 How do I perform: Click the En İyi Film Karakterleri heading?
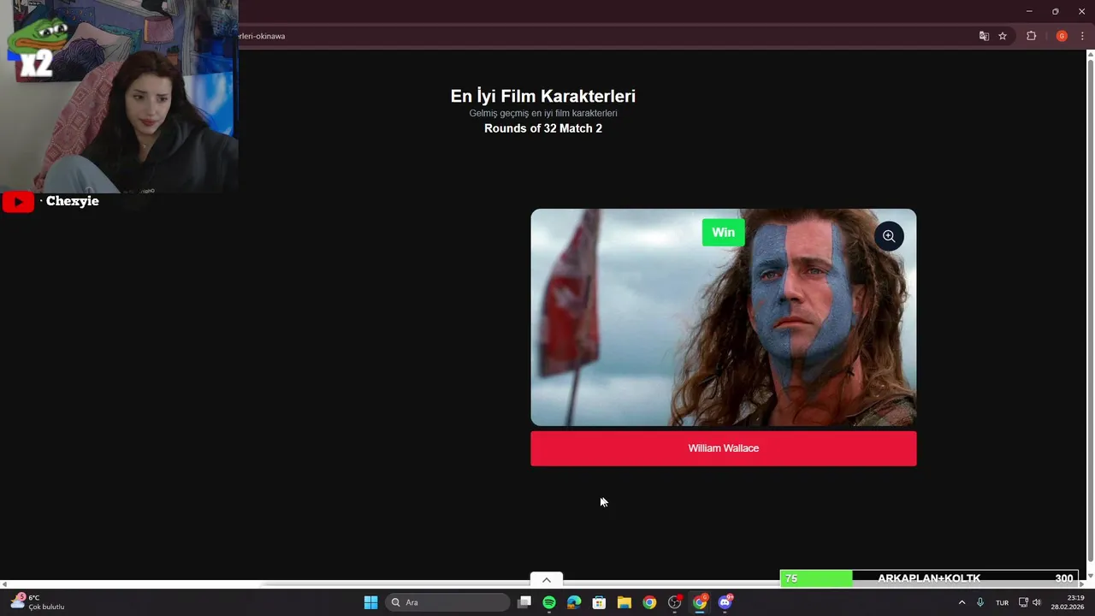click(543, 97)
